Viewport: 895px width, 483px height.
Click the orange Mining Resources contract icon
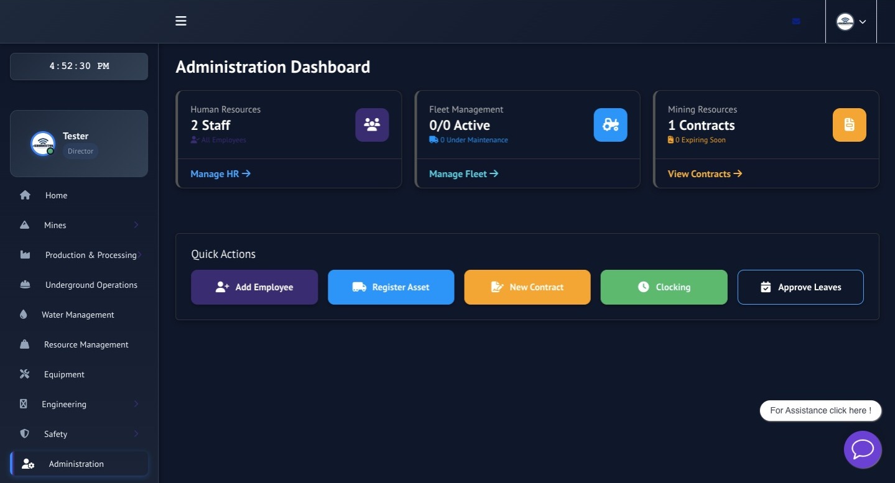(x=849, y=124)
